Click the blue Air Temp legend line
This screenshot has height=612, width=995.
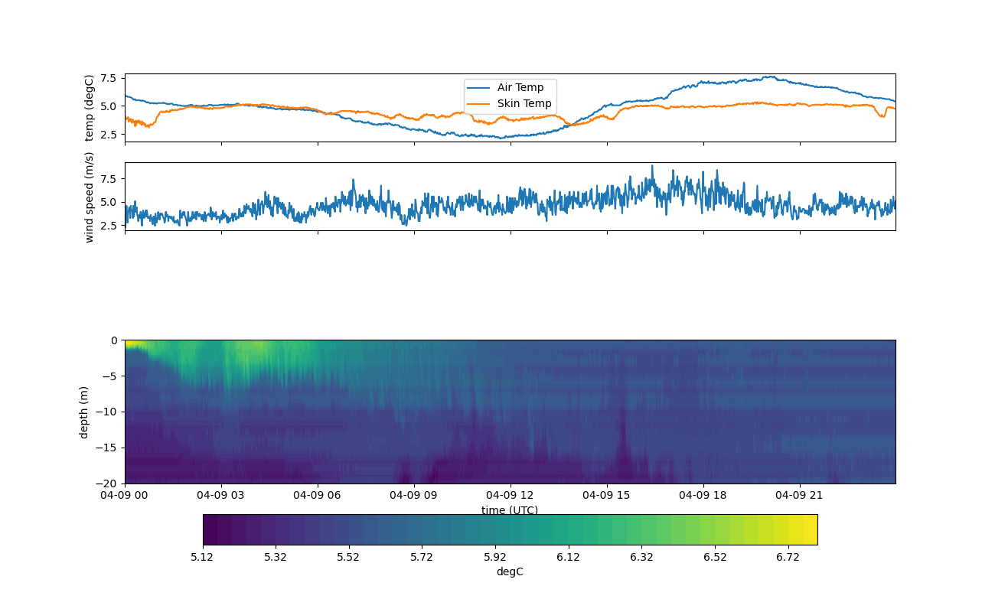pyautogui.click(x=479, y=88)
